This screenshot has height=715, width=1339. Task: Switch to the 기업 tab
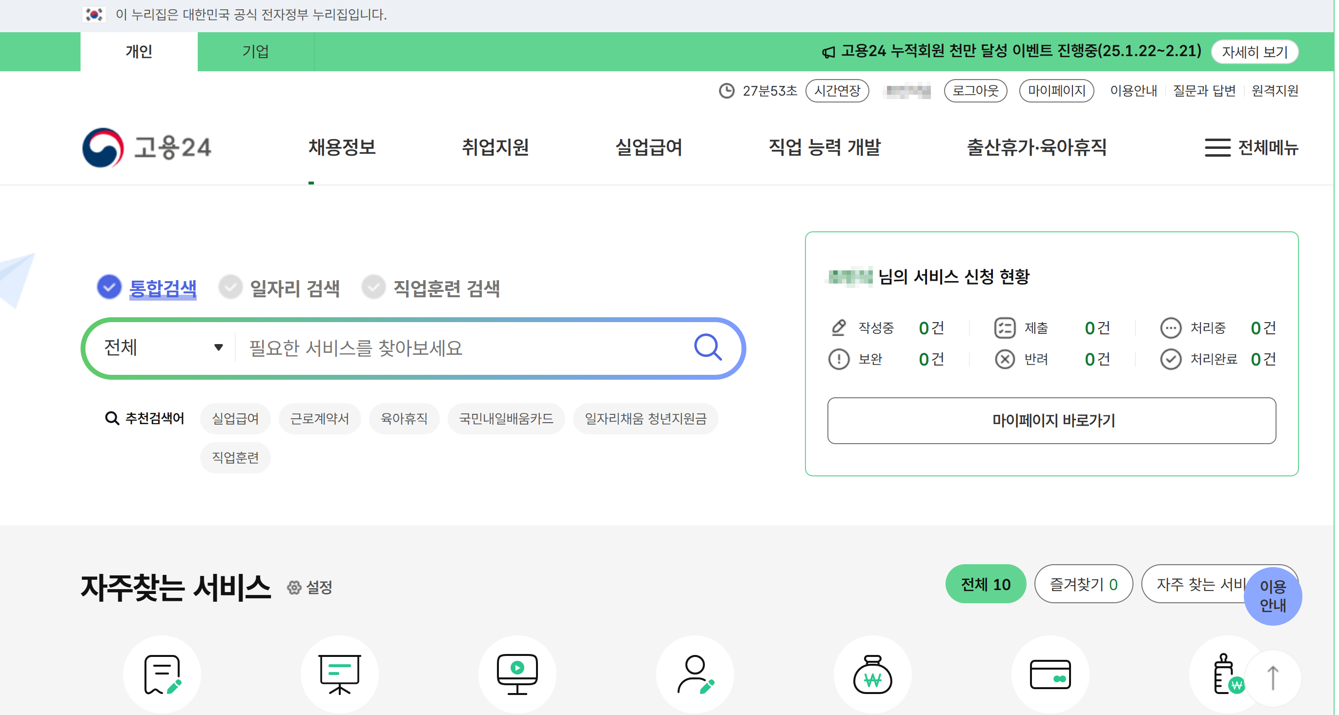[x=256, y=51]
